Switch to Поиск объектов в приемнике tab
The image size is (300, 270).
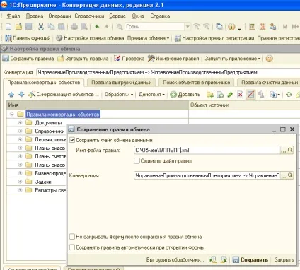pos(196,83)
